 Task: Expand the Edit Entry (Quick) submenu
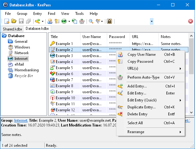click(x=151, y=100)
